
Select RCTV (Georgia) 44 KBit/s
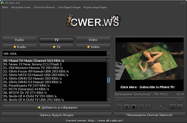(x=55, y=89)
